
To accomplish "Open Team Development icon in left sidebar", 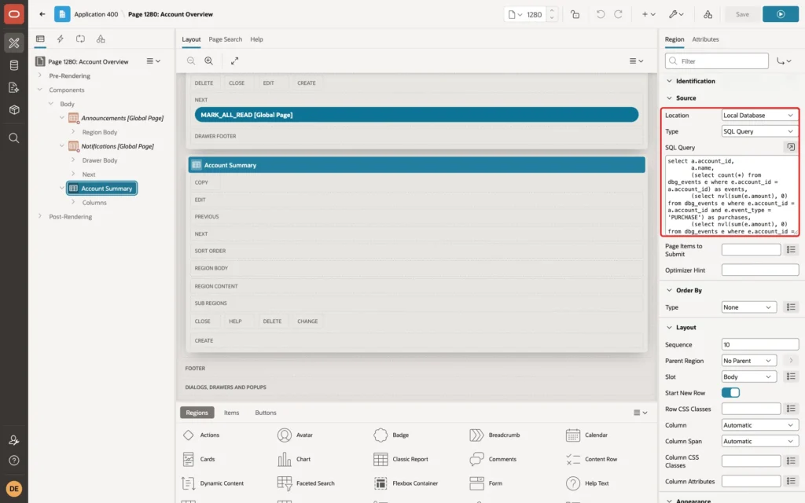I will click(x=14, y=87).
